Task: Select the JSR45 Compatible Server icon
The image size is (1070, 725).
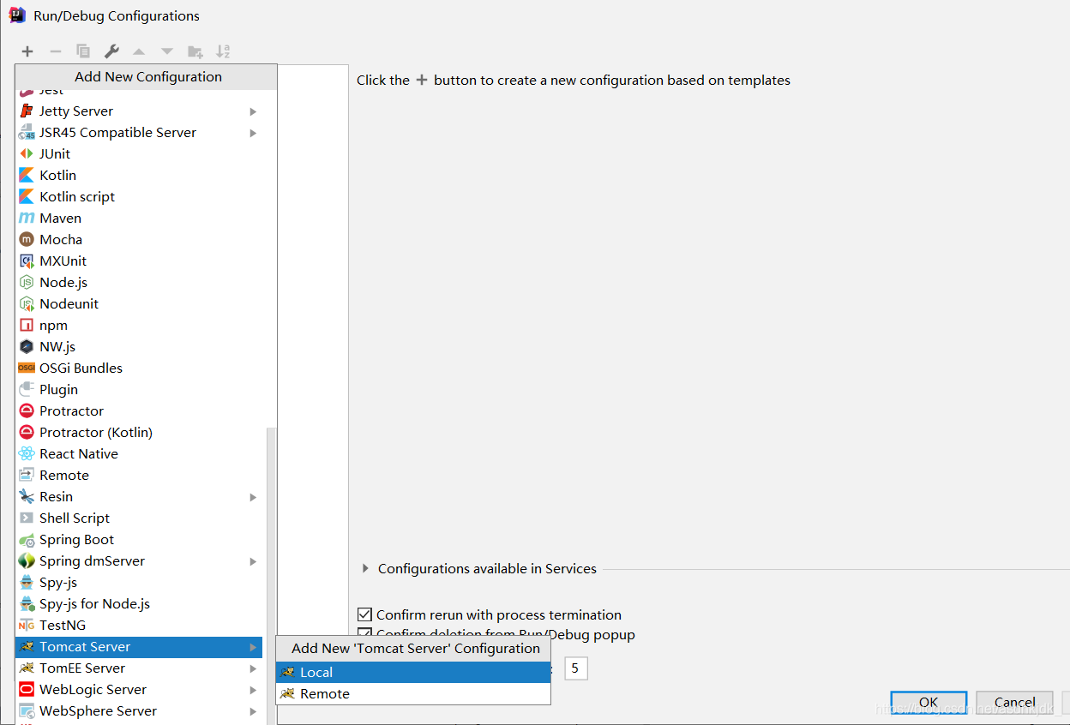Action: tap(27, 133)
